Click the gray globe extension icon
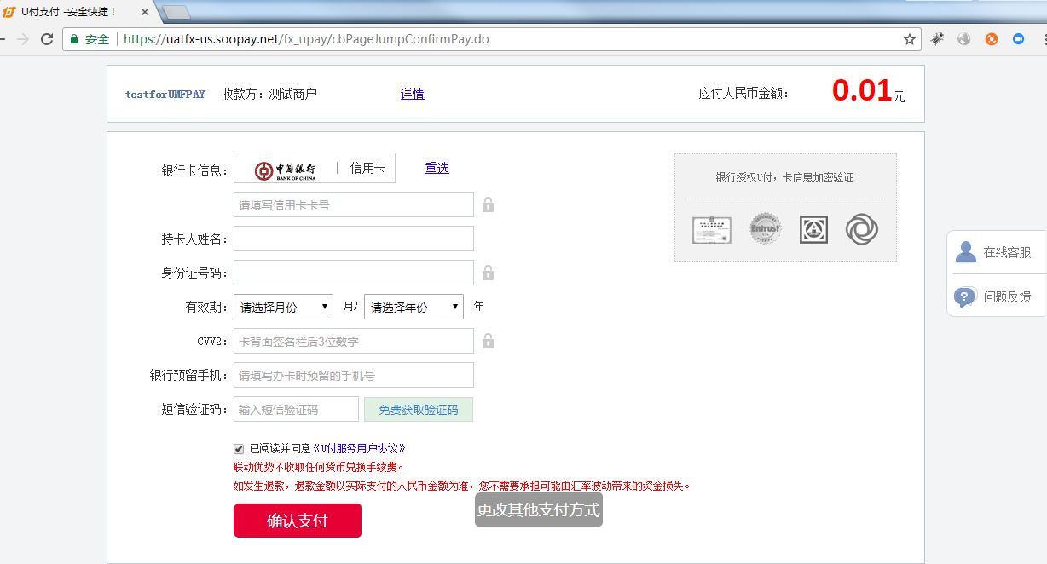Image resolution: width=1047 pixels, height=564 pixels. pyautogui.click(x=963, y=38)
